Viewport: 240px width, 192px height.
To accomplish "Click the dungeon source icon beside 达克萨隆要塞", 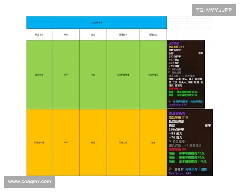I will click(x=170, y=102).
